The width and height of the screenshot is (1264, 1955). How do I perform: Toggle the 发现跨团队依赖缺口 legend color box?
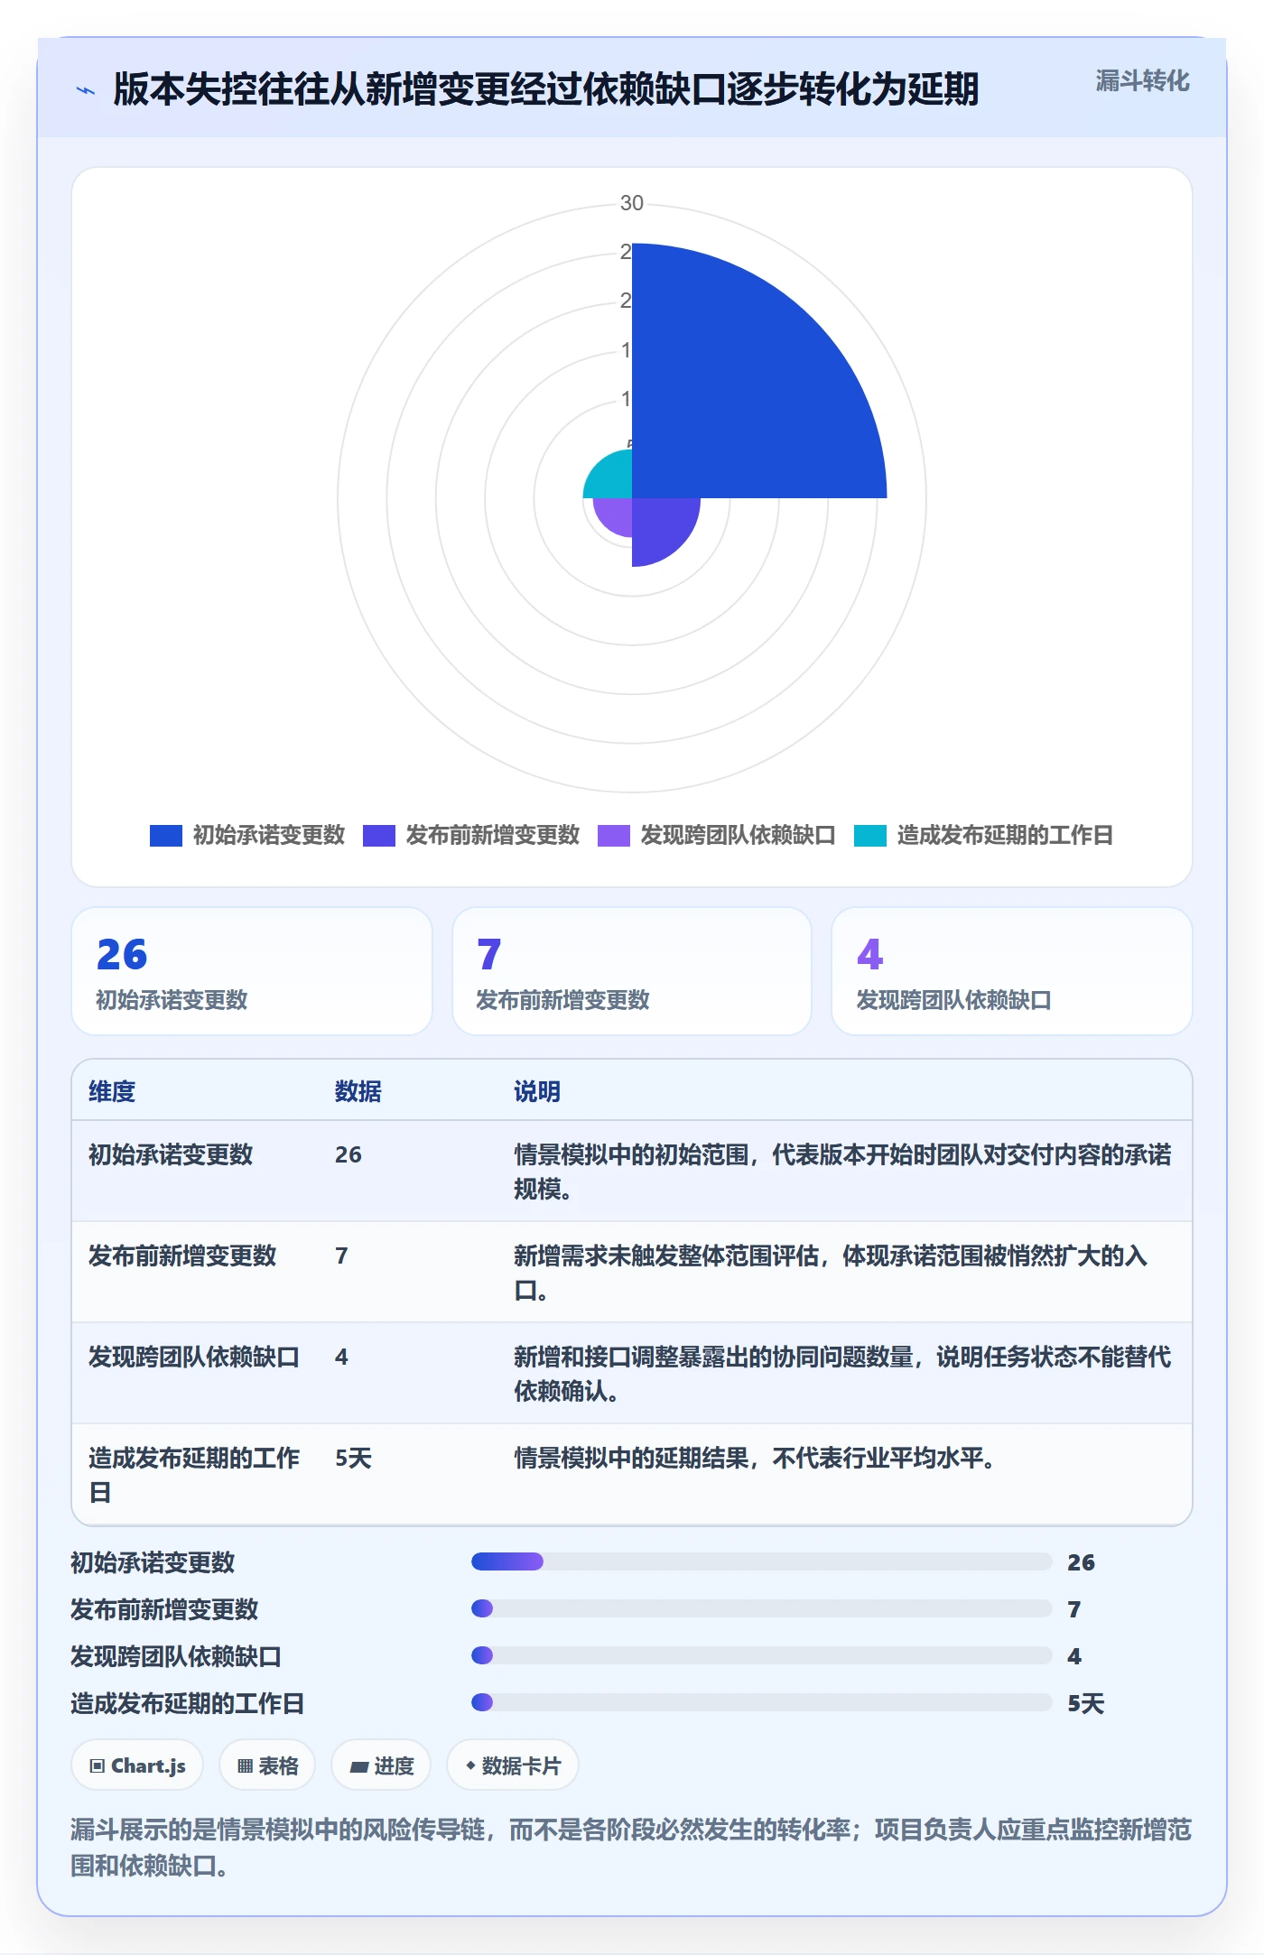(x=614, y=836)
